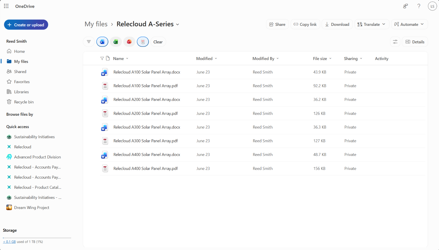The image size is (439, 250).
Task: Open Relecloud A200 Solar Panel Array.pdf
Action: [145, 113]
